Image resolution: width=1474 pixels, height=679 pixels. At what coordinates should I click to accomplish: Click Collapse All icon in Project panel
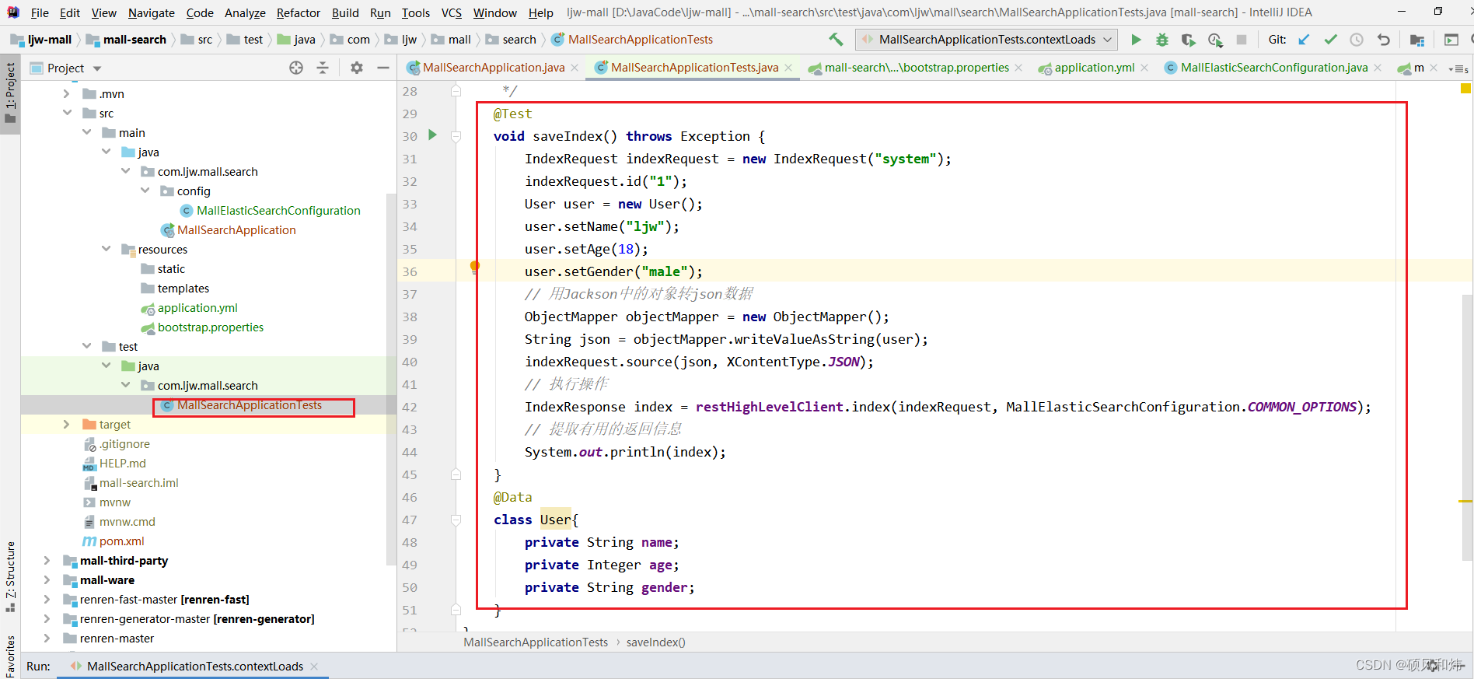click(x=323, y=68)
